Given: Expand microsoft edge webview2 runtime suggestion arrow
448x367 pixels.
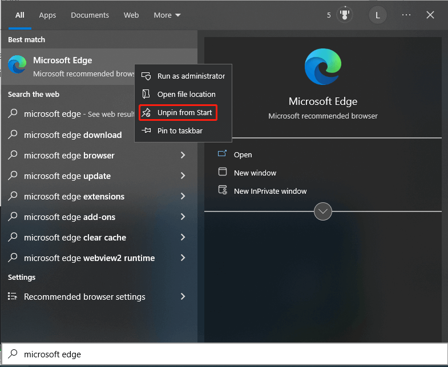Looking at the screenshot, I should (x=183, y=258).
